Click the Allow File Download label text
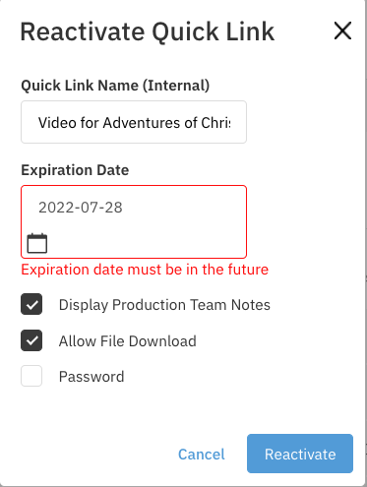This screenshot has width=367, height=487. coord(128,341)
